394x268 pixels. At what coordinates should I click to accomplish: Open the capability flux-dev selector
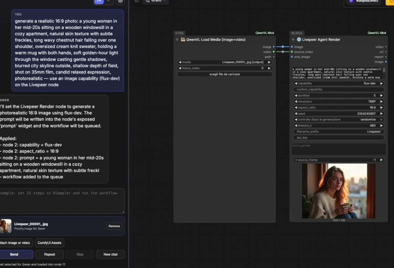[x=338, y=83]
